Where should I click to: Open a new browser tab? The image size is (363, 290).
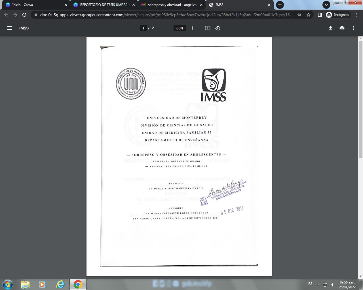(280, 5)
